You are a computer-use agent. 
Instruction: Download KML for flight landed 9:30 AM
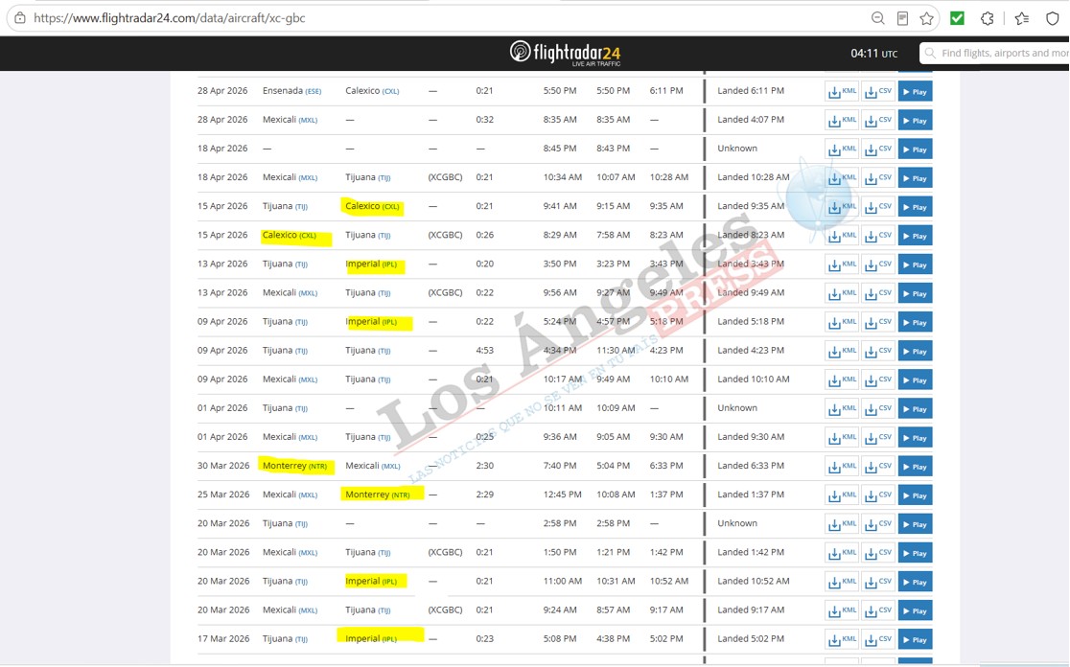click(842, 438)
